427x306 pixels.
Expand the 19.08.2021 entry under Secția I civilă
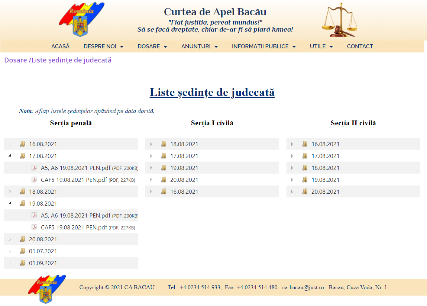[x=151, y=168]
